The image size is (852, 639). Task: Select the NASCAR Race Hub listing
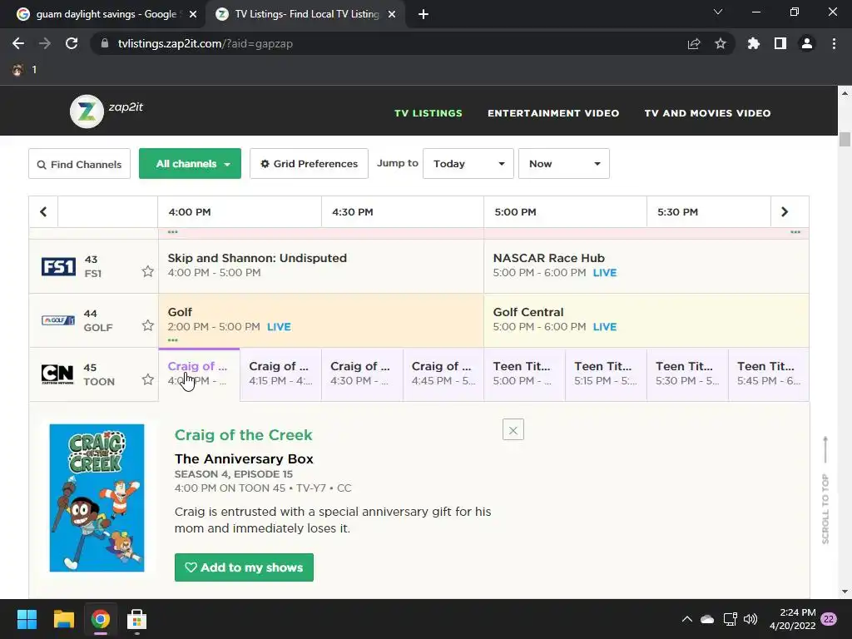646,265
